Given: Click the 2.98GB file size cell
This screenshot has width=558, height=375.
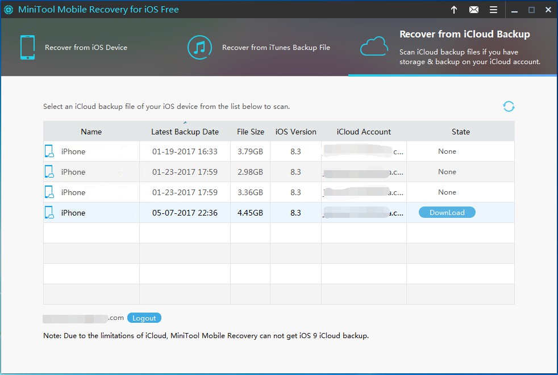Looking at the screenshot, I should coord(250,172).
